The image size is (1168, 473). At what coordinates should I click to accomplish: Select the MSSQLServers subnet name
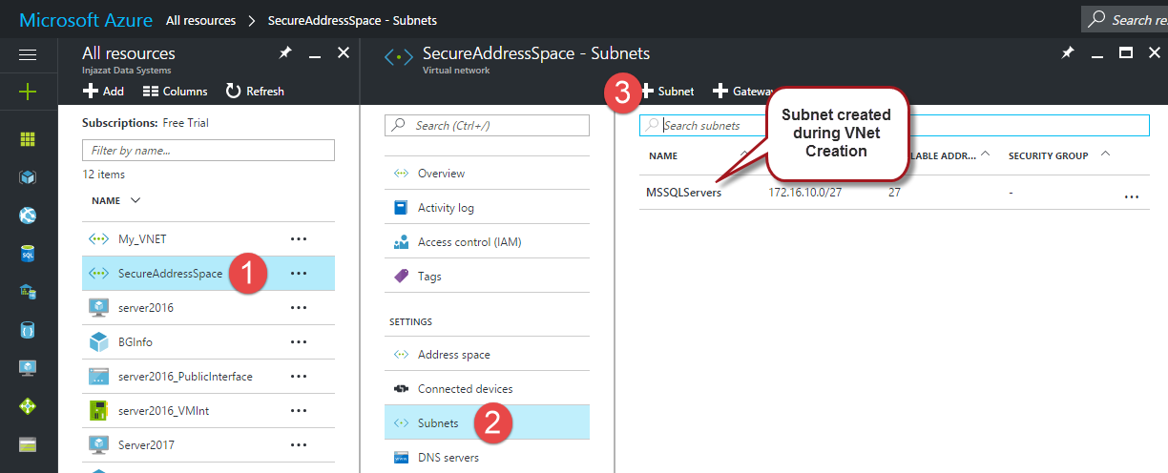click(x=683, y=192)
